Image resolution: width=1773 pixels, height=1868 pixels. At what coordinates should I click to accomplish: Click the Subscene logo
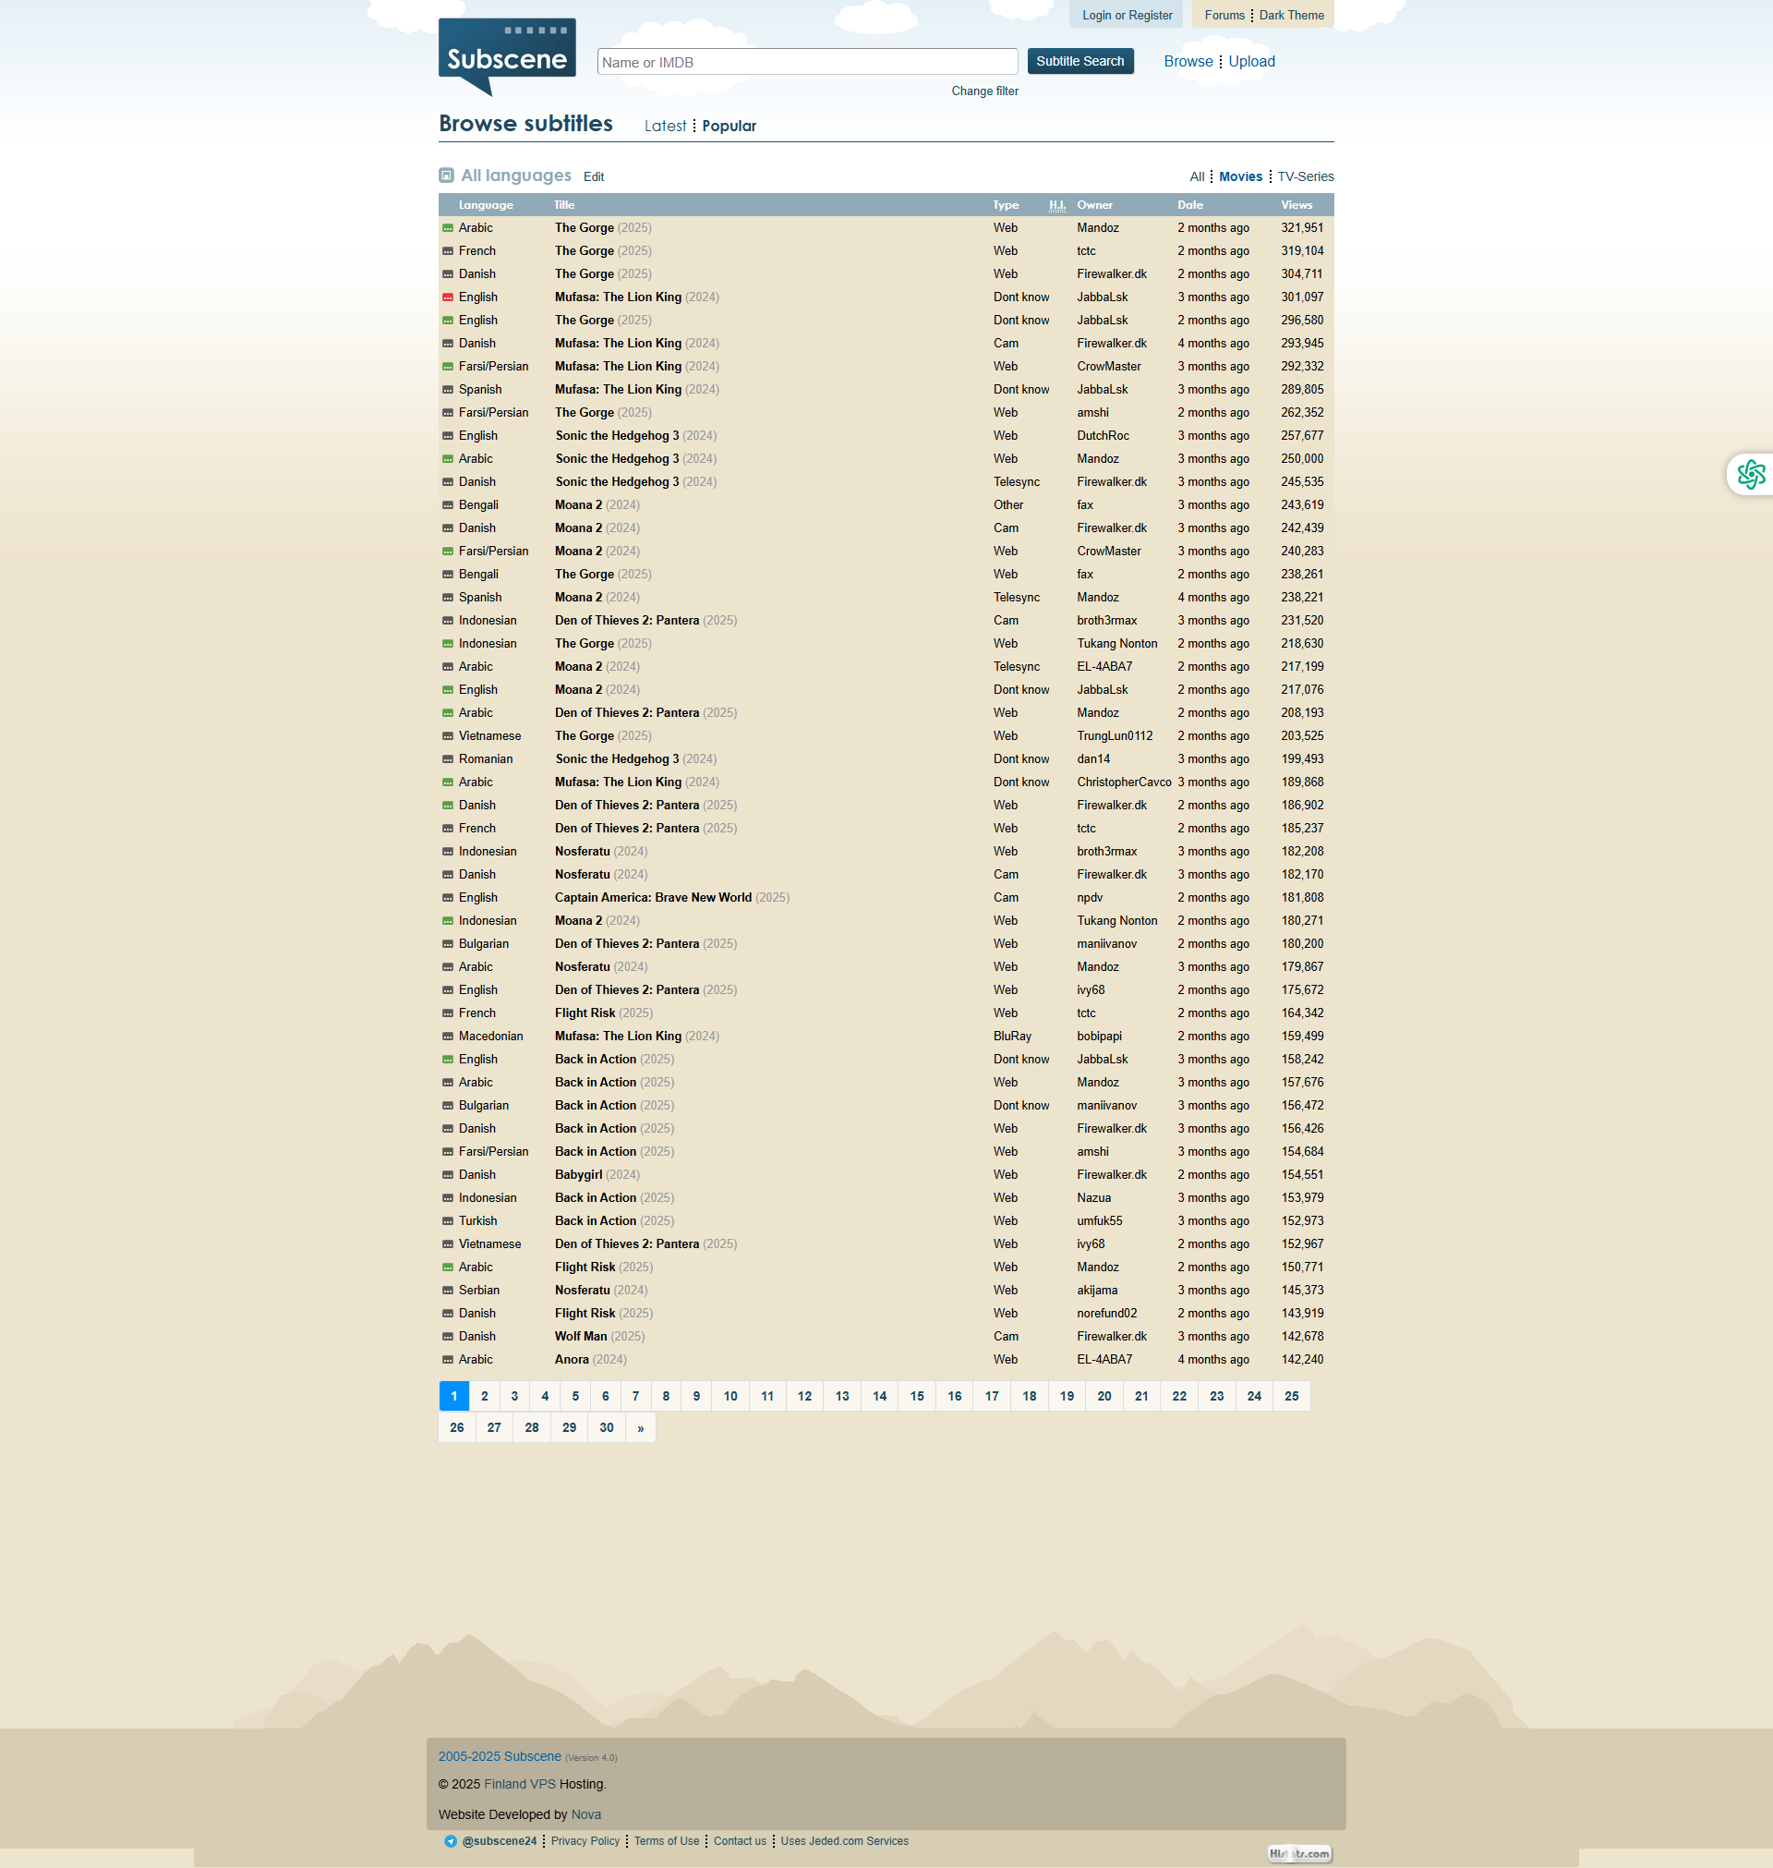[x=507, y=56]
